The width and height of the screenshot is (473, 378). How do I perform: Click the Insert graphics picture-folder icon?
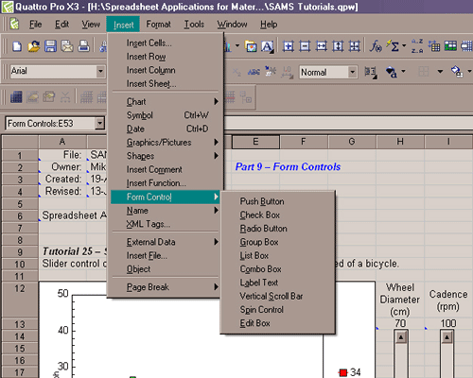pyautogui.click(x=251, y=46)
